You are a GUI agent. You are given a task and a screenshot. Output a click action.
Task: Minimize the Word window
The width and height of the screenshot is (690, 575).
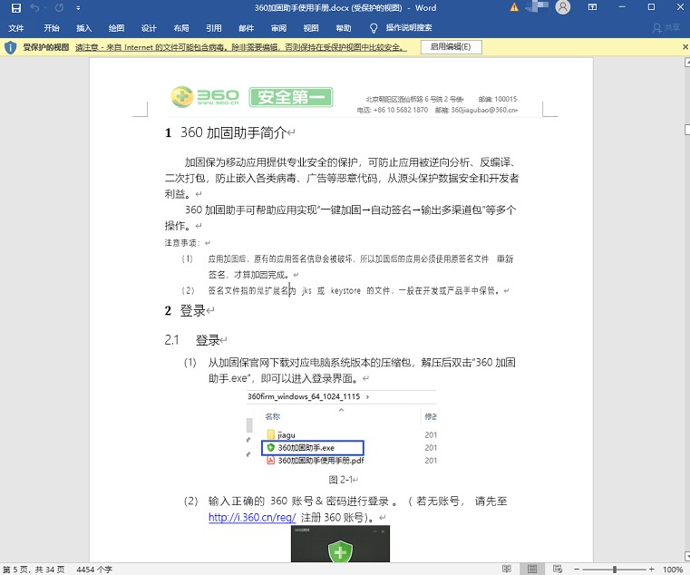click(x=622, y=7)
